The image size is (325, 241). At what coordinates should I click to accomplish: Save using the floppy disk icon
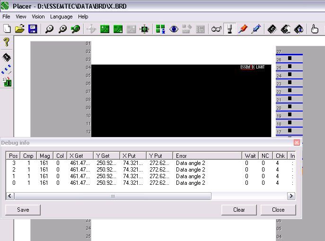[x=33, y=29]
